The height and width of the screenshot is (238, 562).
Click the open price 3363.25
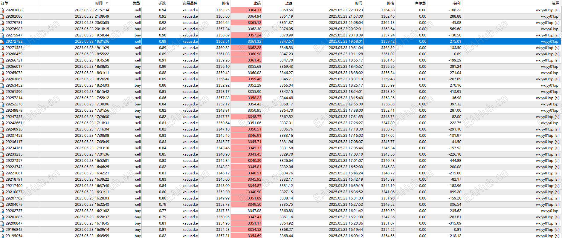coord(223,10)
